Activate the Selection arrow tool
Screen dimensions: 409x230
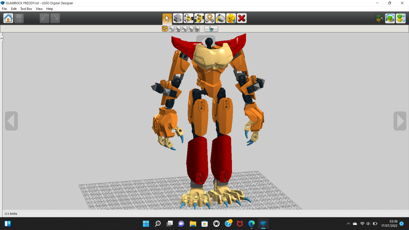click(x=167, y=18)
